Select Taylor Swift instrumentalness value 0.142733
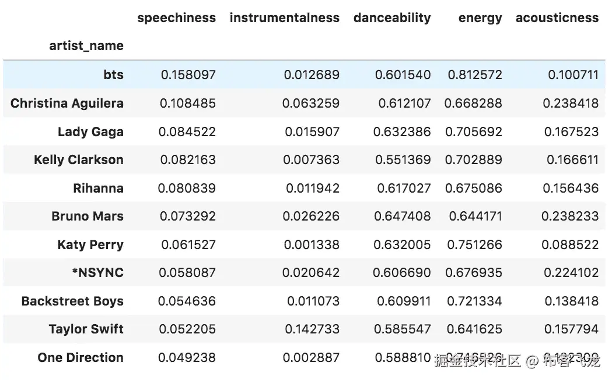Screen dimensions: 612x380 point(312,329)
